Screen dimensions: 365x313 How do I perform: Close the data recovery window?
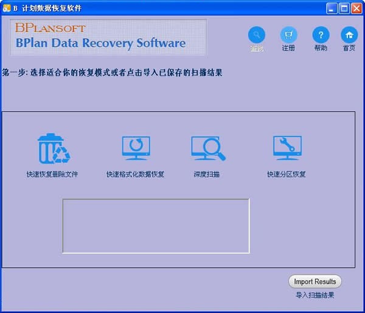point(356,9)
